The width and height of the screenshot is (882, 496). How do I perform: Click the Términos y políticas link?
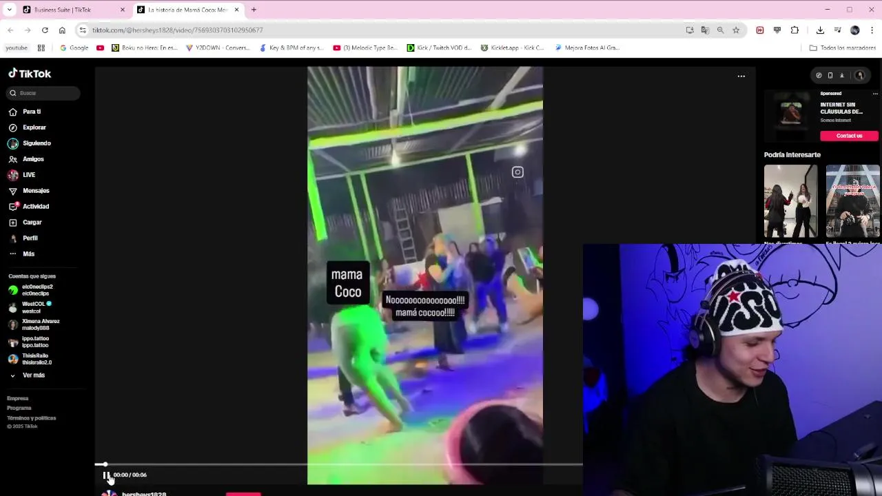click(32, 418)
